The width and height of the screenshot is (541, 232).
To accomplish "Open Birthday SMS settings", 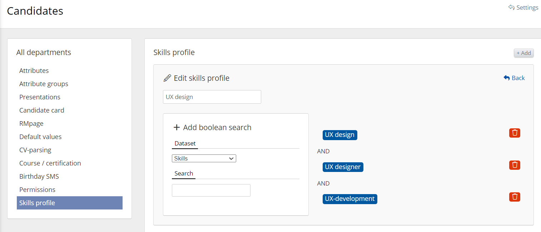I will 39,177.
